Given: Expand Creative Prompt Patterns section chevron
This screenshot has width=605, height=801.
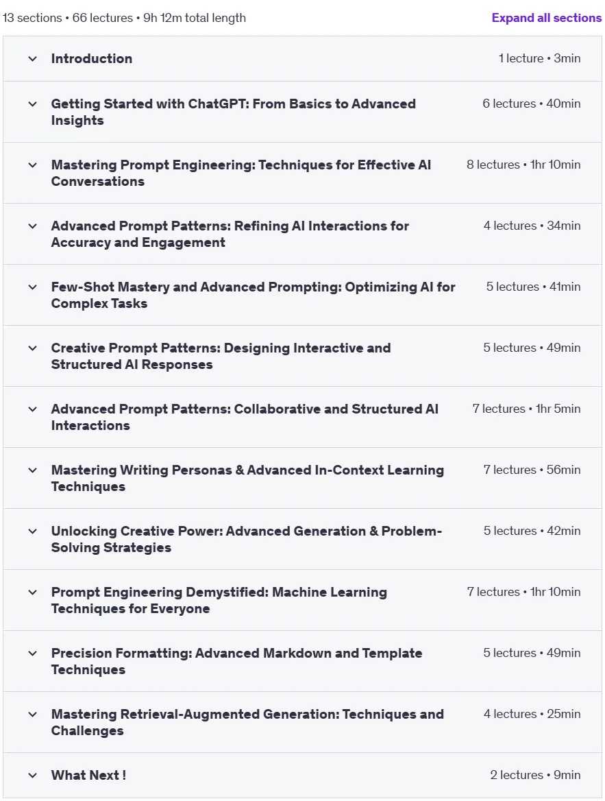Looking at the screenshot, I should (x=33, y=348).
